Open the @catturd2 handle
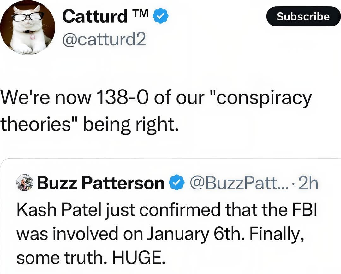Screen dimensions: 341x274 pos(104,40)
